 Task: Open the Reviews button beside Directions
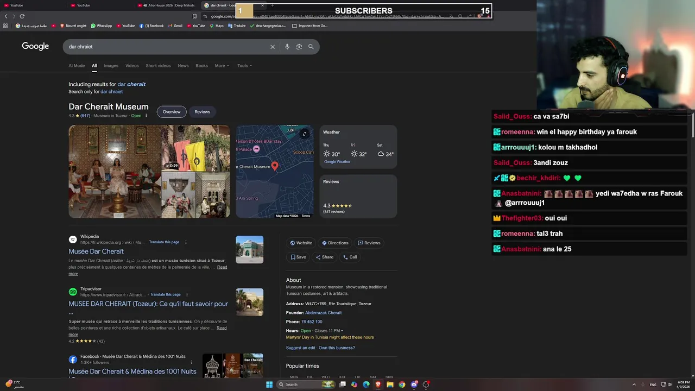(369, 243)
